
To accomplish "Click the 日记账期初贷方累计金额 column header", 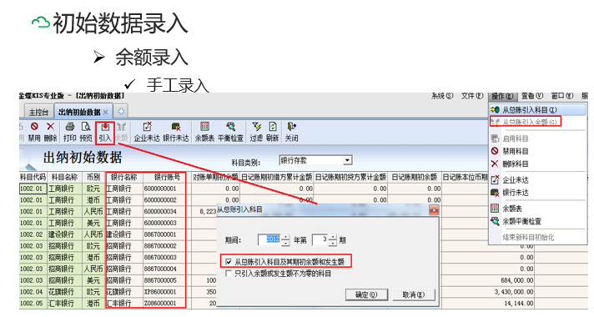I will tap(350, 177).
